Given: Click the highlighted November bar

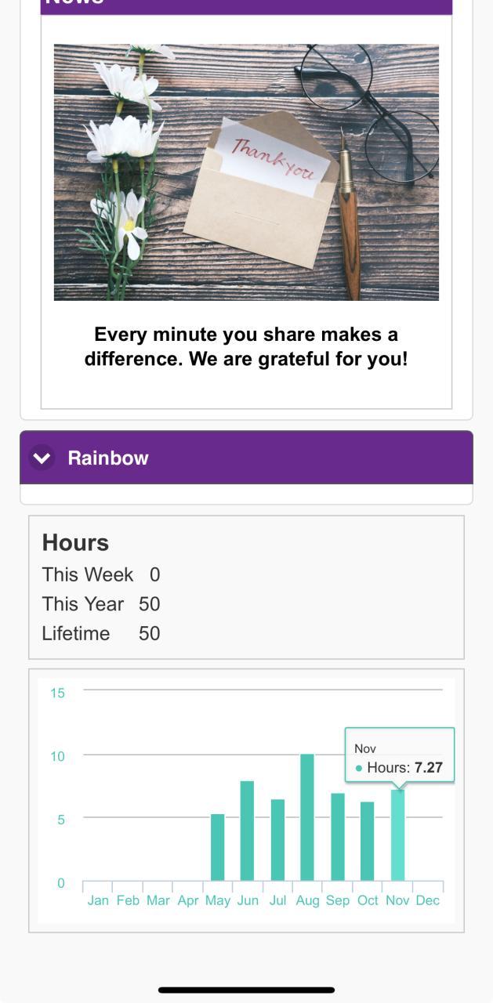Looking at the screenshot, I should [x=398, y=835].
